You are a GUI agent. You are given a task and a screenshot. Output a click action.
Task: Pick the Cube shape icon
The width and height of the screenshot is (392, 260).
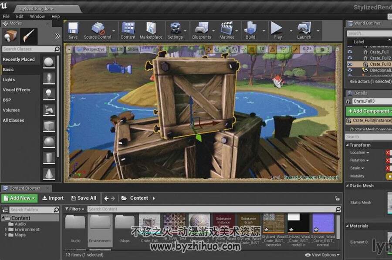tap(49, 126)
